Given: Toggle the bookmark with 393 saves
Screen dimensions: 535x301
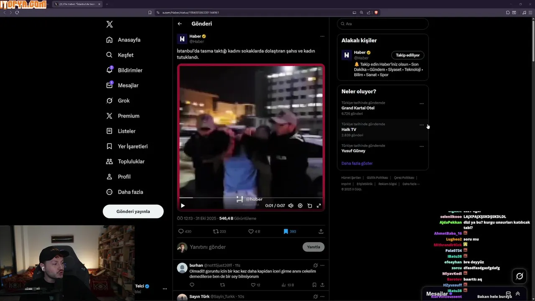Looking at the screenshot, I should click(290, 231).
